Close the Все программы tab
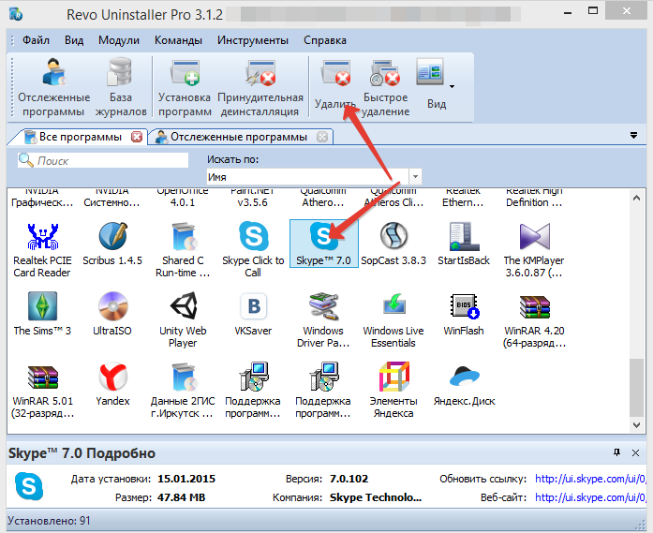The width and height of the screenshot is (653, 533). pyautogui.click(x=137, y=137)
